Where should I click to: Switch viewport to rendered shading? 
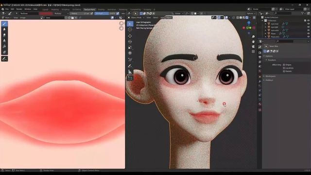click(247, 17)
